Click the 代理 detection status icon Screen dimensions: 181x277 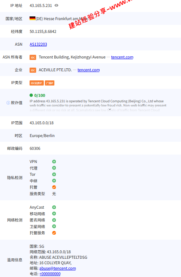(x=54, y=168)
